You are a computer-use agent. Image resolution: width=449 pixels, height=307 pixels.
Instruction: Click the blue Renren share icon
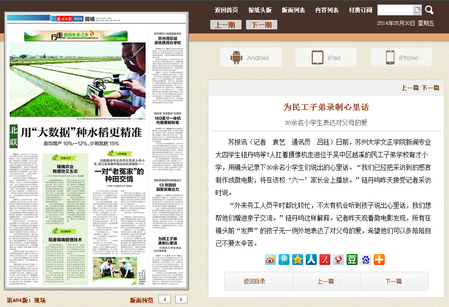click(311, 260)
